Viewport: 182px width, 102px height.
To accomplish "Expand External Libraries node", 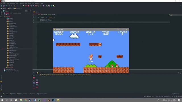I will point(3,69).
